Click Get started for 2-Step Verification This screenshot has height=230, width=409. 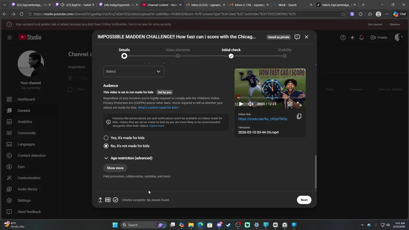click(x=375, y=24)
